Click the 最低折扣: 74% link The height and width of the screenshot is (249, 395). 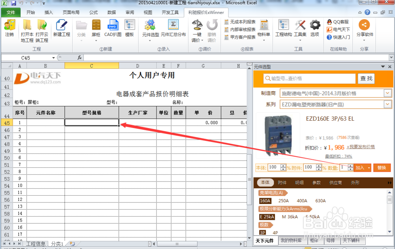339,156
